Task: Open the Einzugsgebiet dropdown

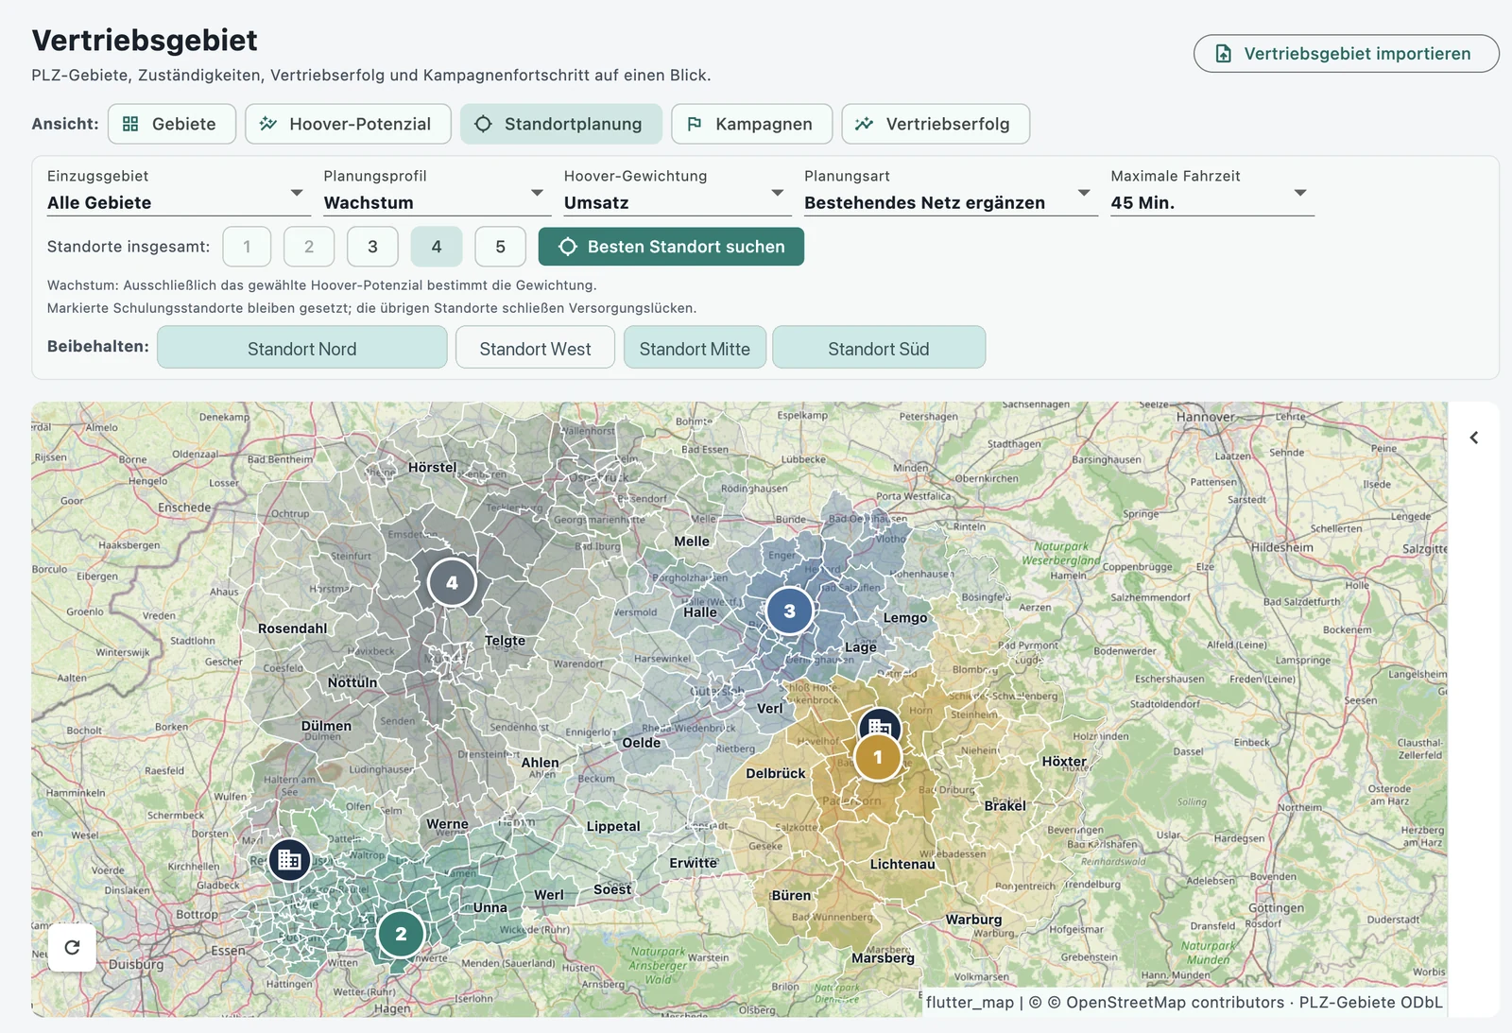Action: coord(178,192)
